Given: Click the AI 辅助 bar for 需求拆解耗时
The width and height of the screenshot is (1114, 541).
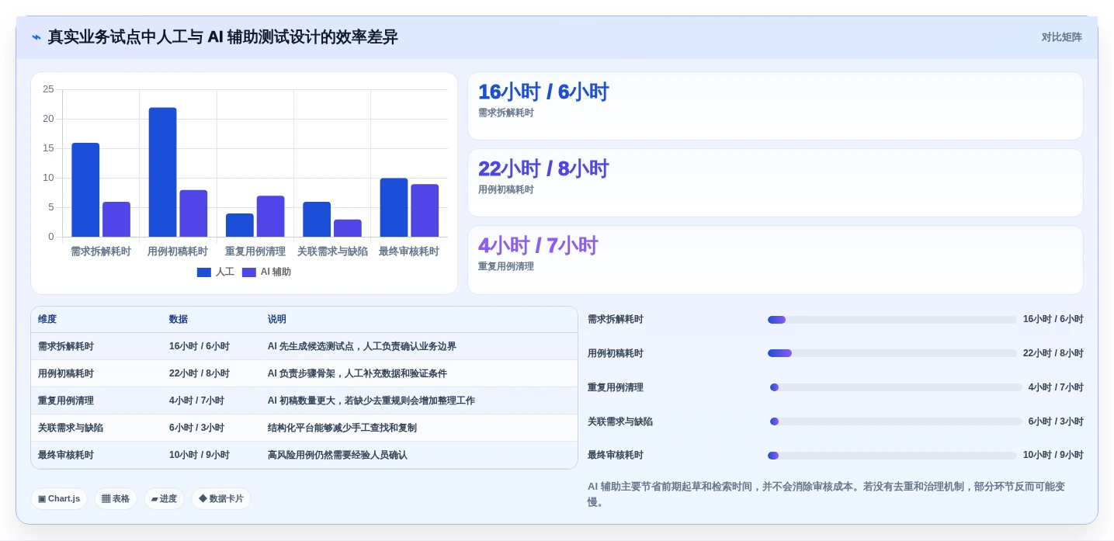Looking at the screenshot, I should (x=116, y=220).
